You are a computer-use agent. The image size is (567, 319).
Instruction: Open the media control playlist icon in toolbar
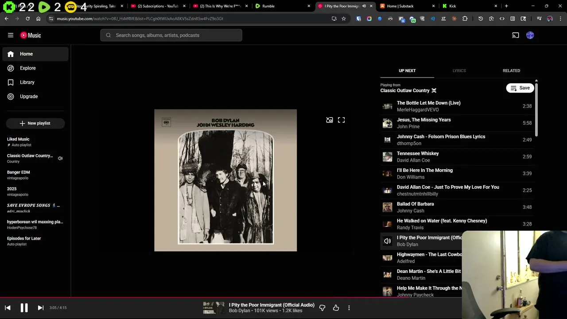[539, 19]
